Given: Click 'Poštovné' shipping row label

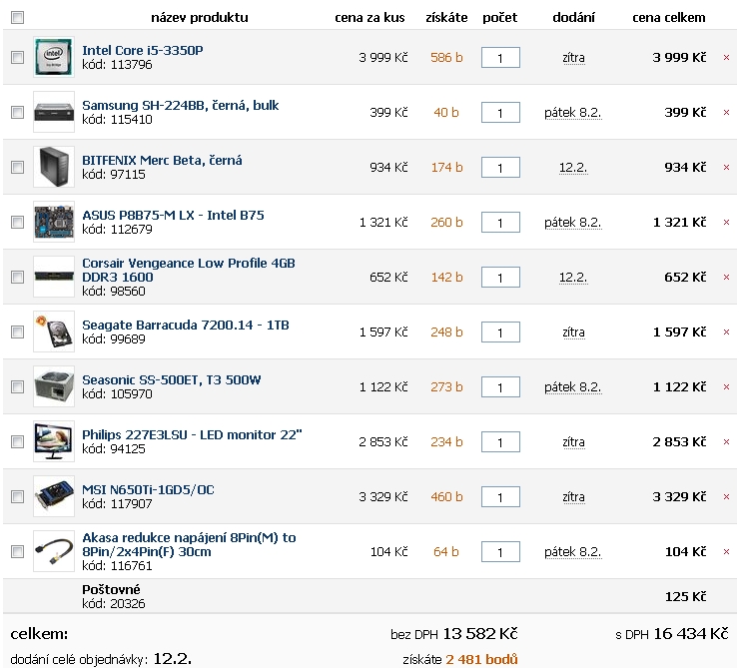Looking at the screenshot, I should point(112,590).
